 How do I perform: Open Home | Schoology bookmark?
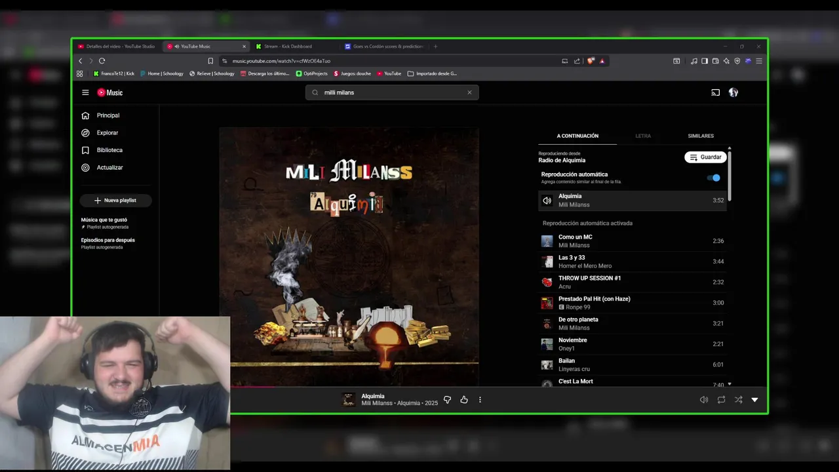(x=162, y=73)
